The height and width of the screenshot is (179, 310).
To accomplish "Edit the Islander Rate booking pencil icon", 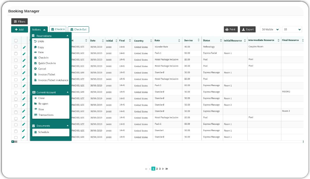I will pyautogui.click(x=24, y=47).
